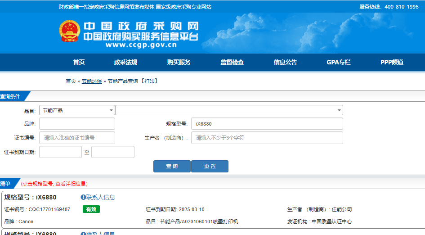Navigate to 信息公告 section

(285, 63)
